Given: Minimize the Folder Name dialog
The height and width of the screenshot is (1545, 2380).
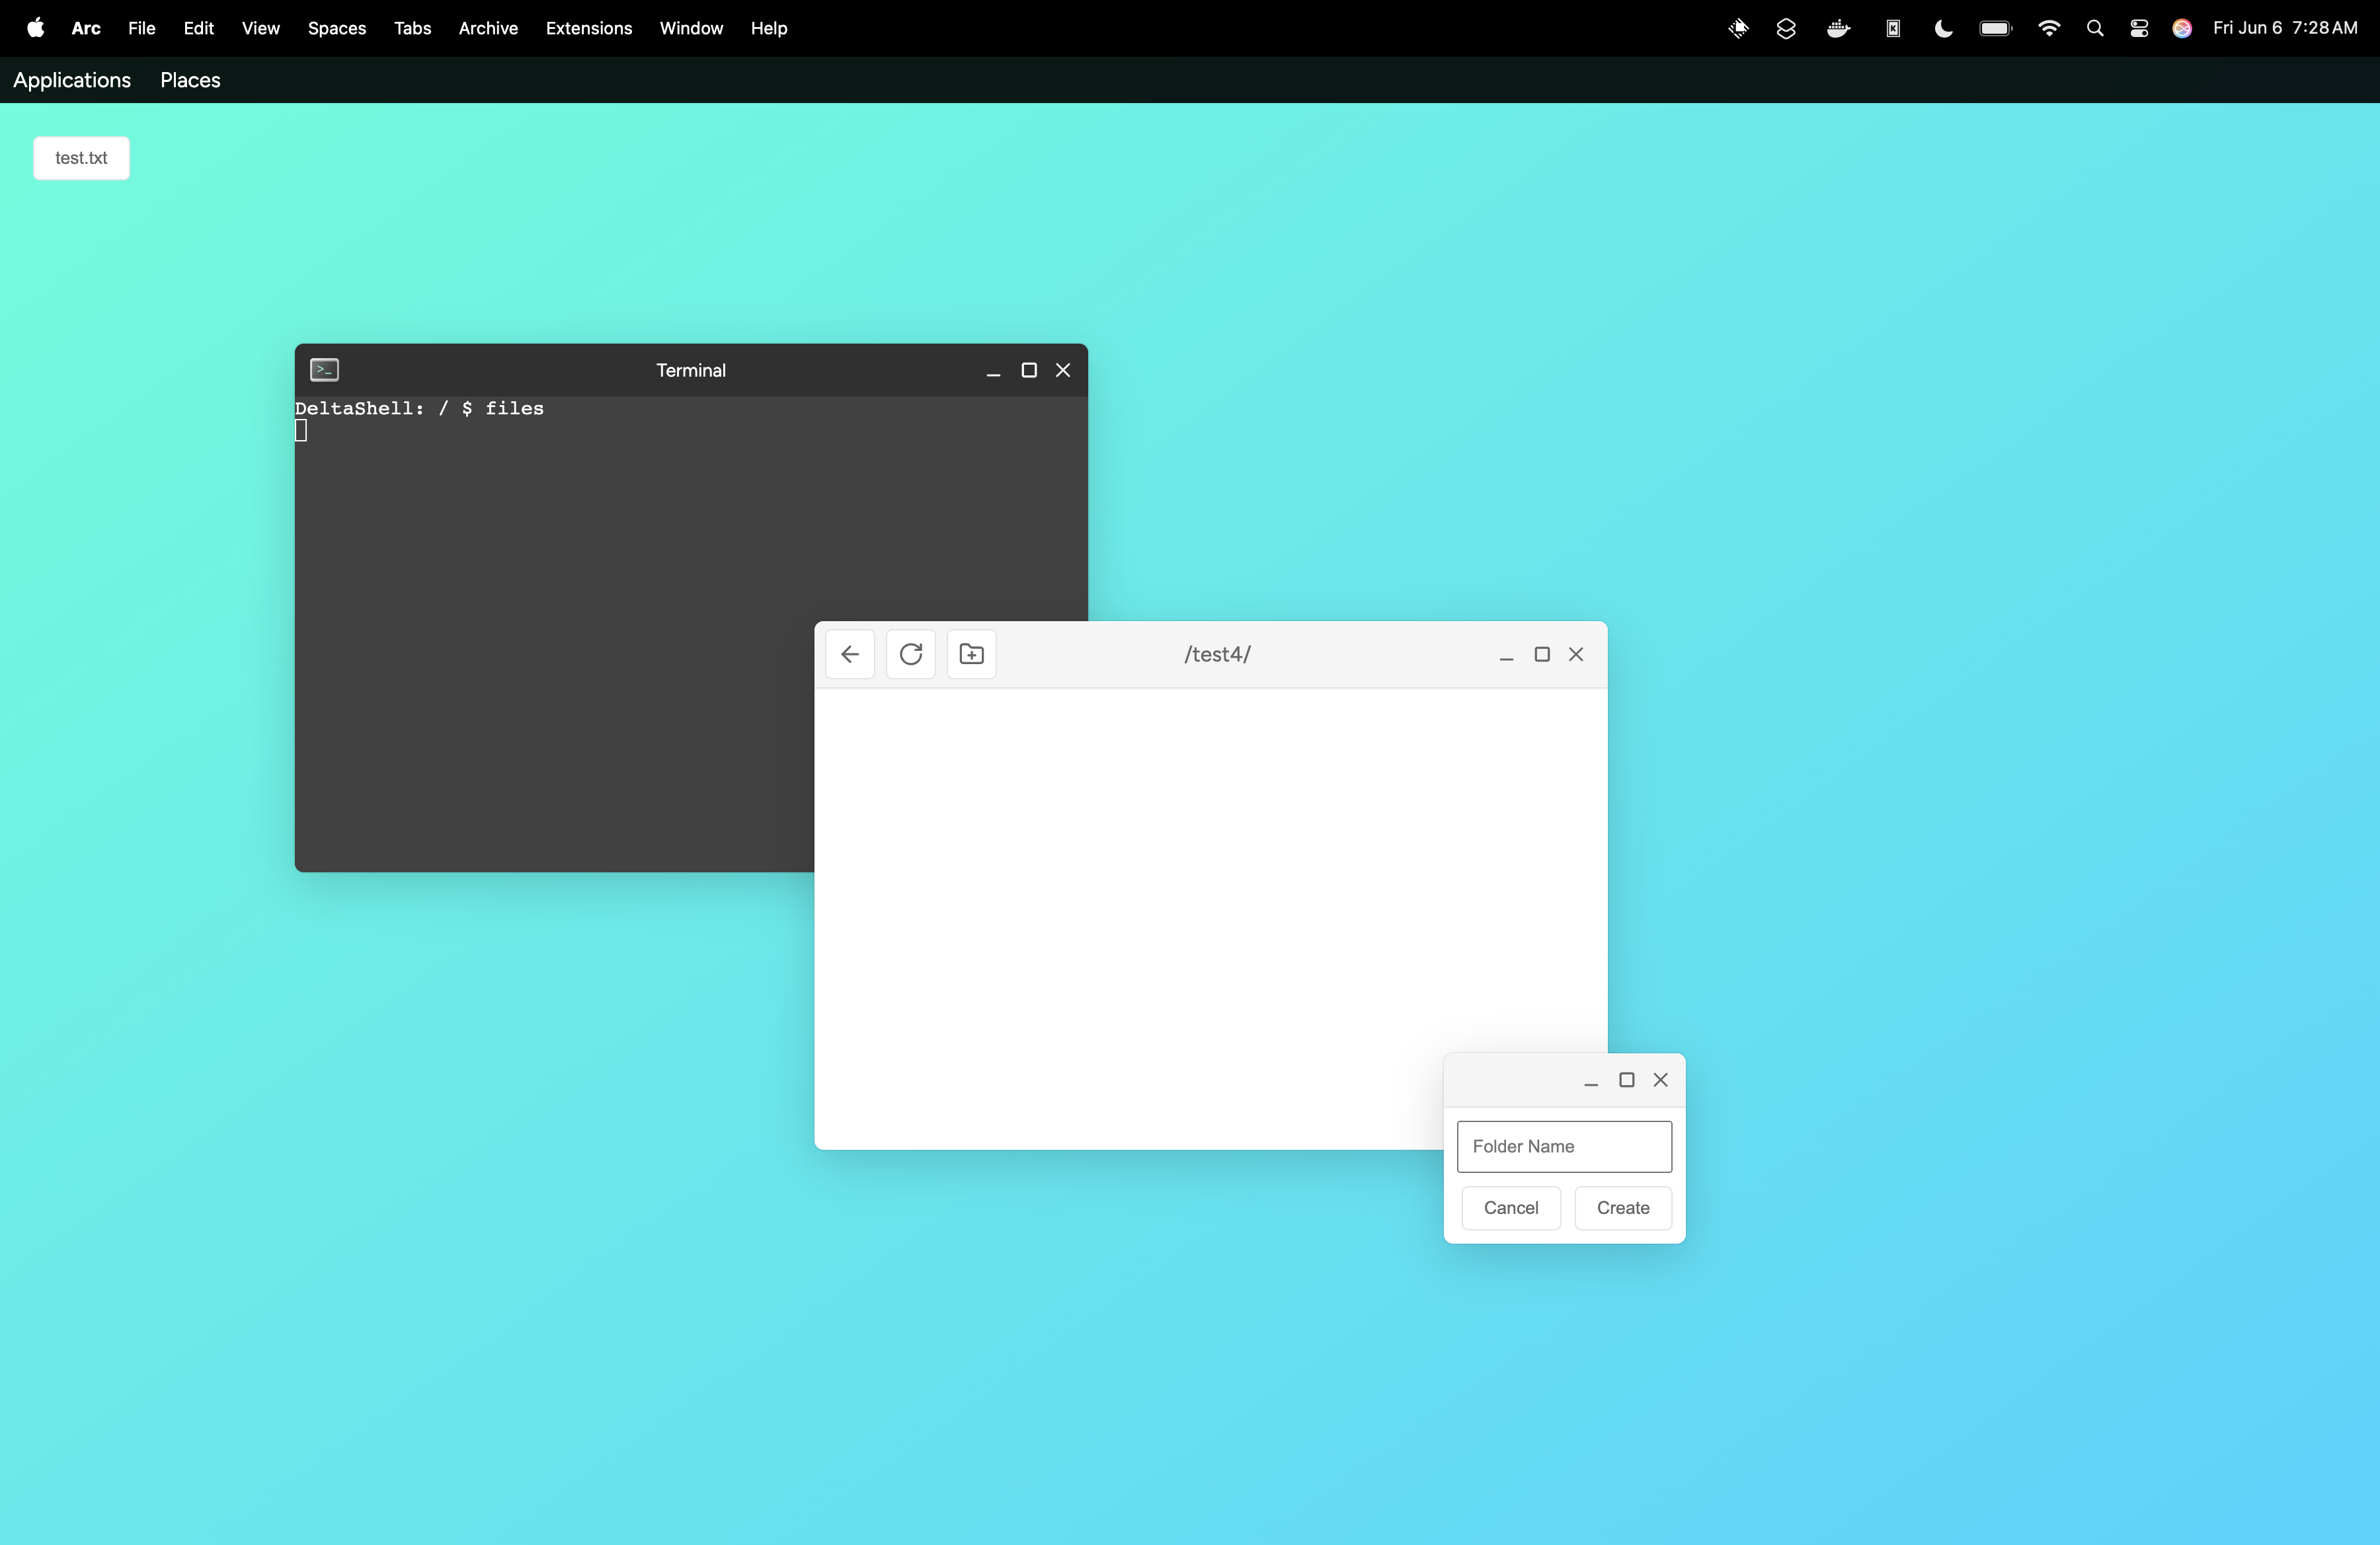Looking at the screenshot, I should 1591,1080.
